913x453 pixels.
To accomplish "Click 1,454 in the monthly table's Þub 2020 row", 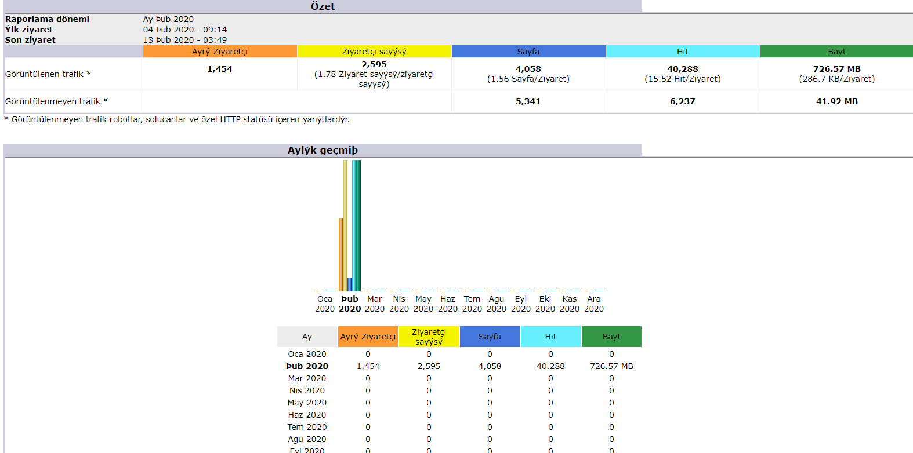I will tap(368, 366).
